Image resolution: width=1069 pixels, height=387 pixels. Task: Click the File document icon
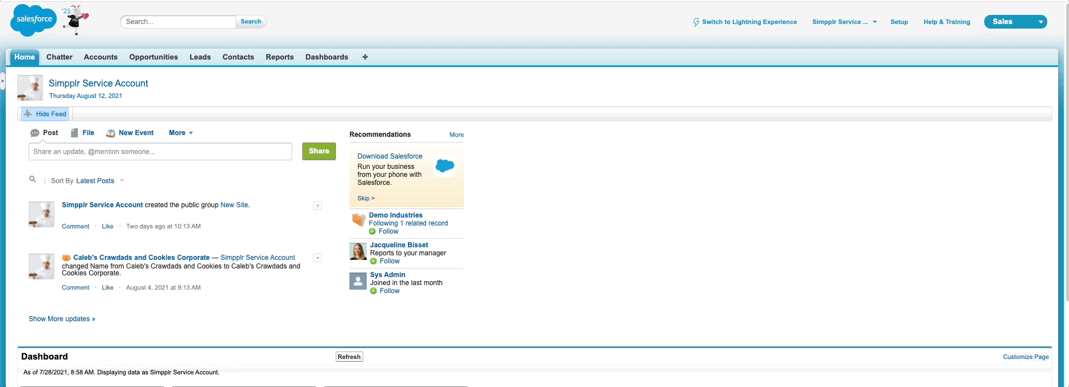(74, 133)
